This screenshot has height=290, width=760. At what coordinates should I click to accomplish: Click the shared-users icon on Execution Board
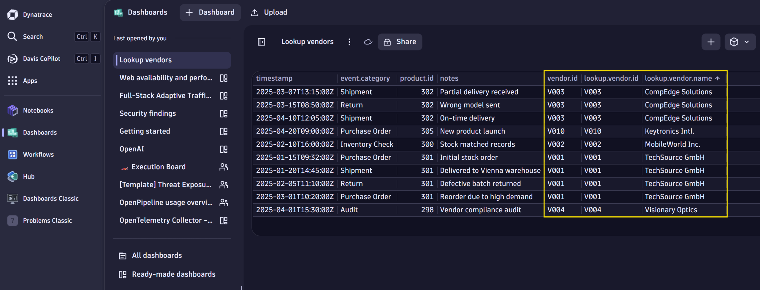pos(224,167)
